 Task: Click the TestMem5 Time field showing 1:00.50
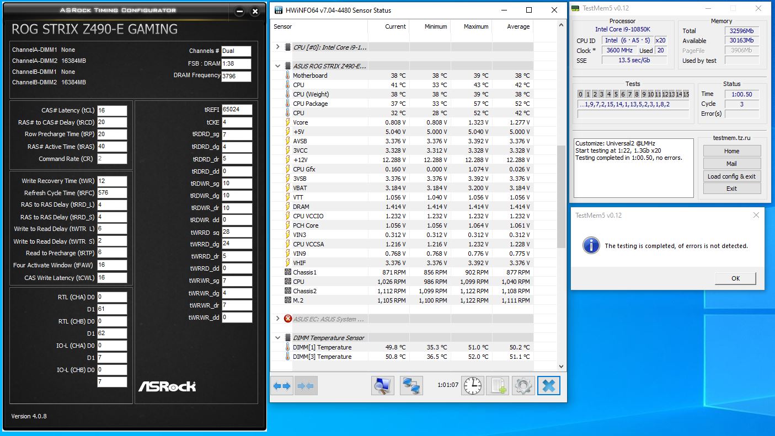tap(741, 94)
